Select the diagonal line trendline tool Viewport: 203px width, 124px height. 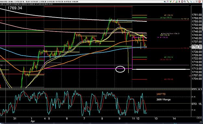click(188, 2)
